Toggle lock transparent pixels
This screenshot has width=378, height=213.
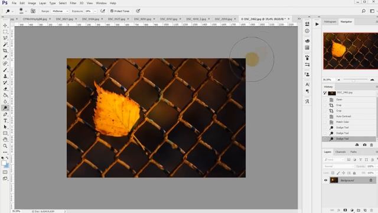pos(333,173)
